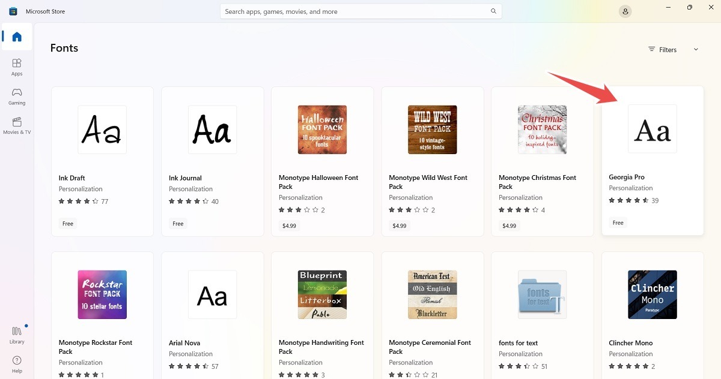Open the Filters panel

coord(663,49)
